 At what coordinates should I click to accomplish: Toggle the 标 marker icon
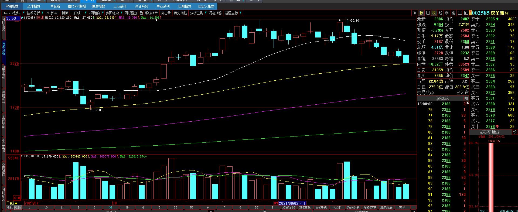click(421, 13)
